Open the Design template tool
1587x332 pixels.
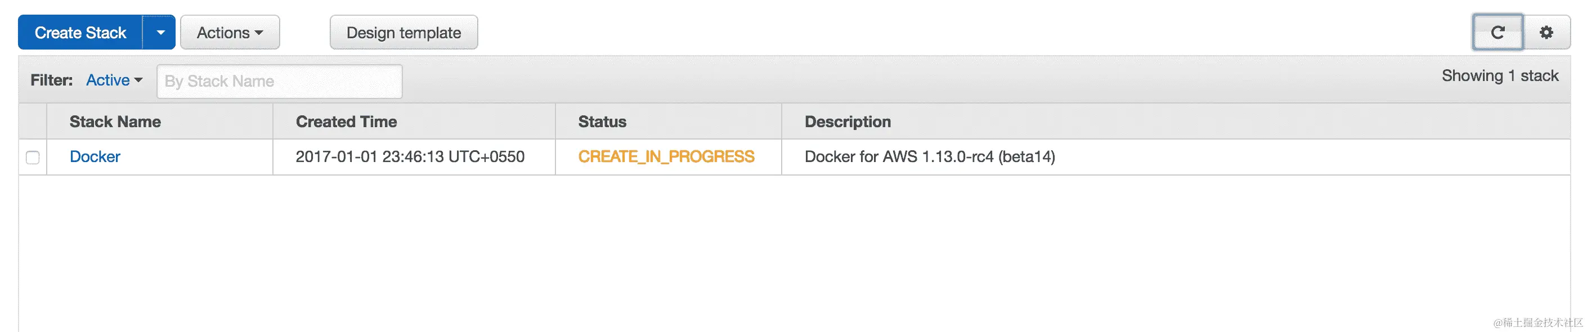tap(403, 32)
